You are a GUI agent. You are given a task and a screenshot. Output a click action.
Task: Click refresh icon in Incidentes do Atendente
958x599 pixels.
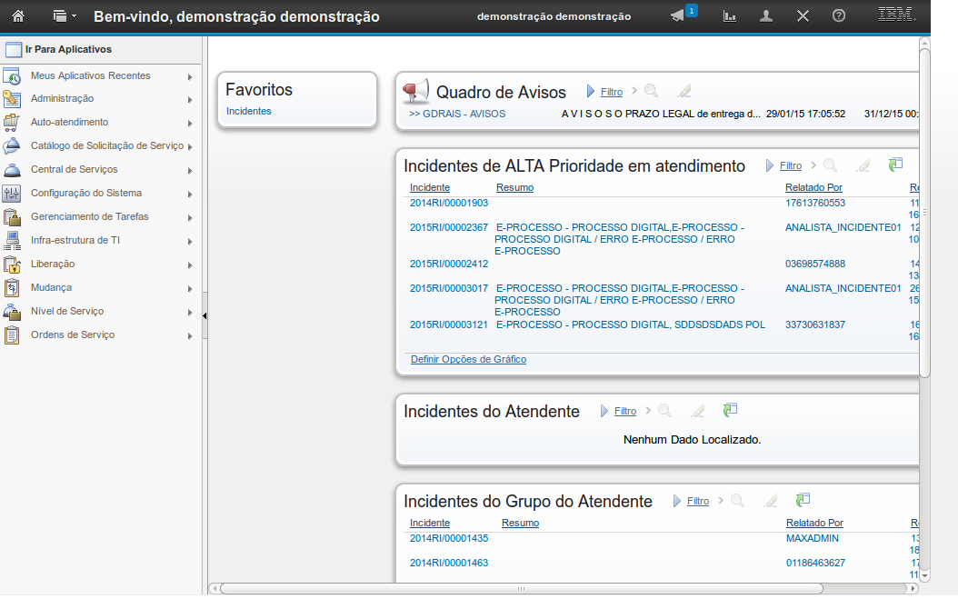pos(730,411)
